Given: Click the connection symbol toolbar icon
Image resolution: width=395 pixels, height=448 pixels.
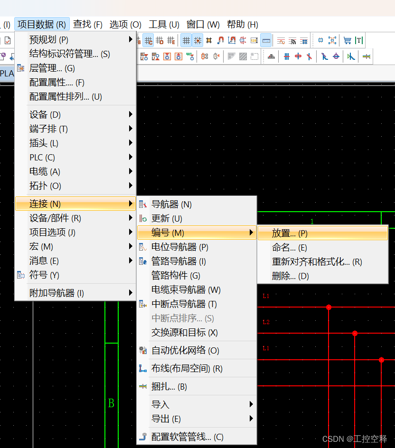Looking at the screenshot, I should (243, 40).
